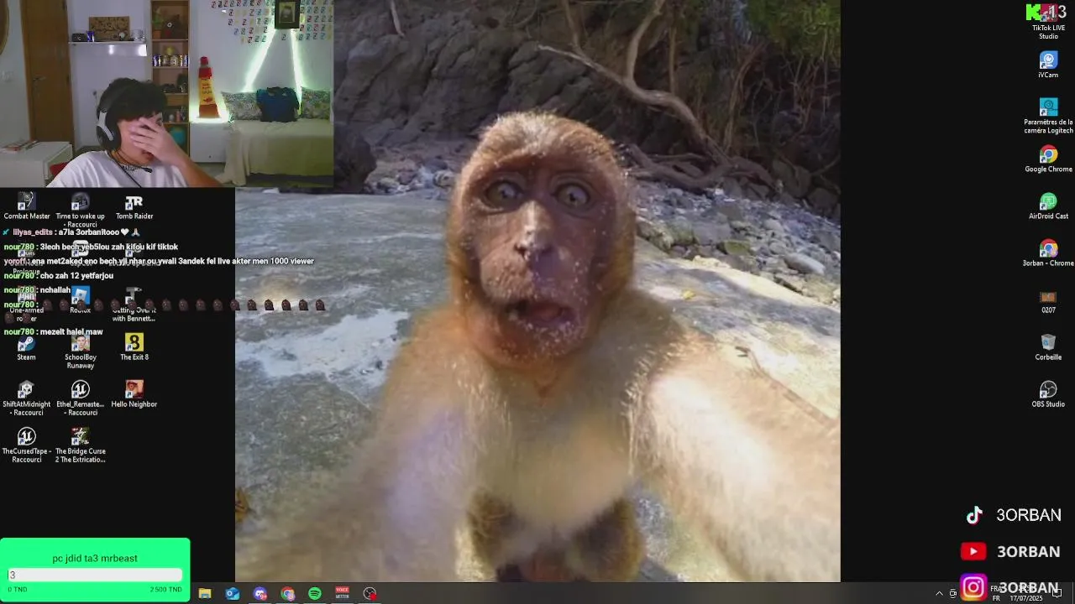The height and width of the screenshot is (604, 1075).
Task: Open Voicemeeter from the taskbar
Action: 342,593
